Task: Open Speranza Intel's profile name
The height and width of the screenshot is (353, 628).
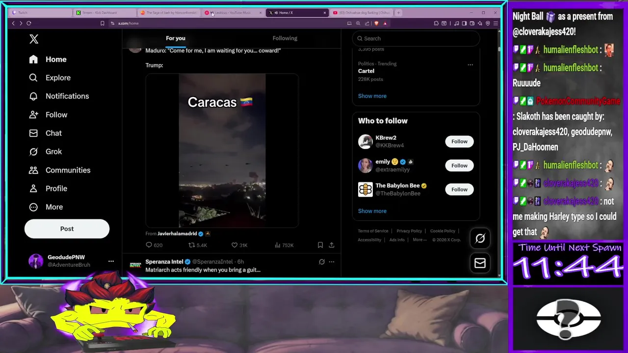Action: pos(164,262)
